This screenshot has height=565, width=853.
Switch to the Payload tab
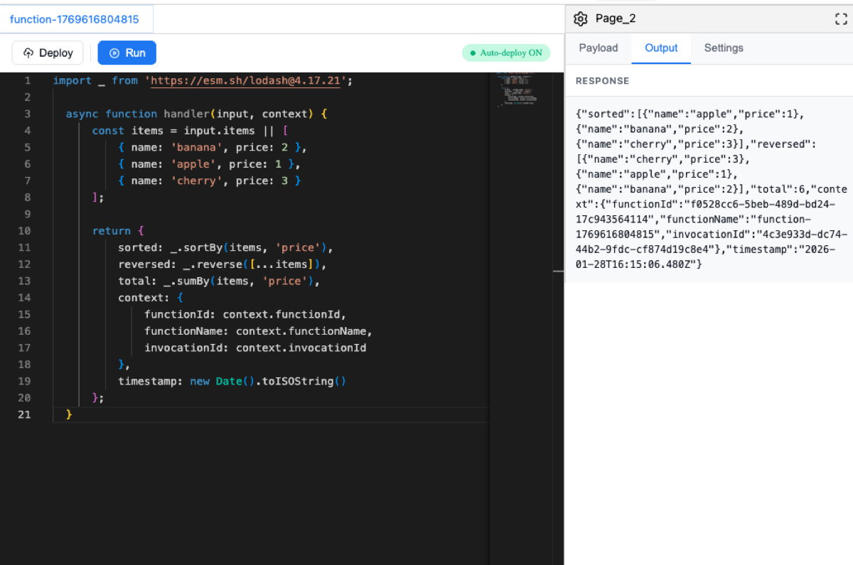click(x=598, y=48)
